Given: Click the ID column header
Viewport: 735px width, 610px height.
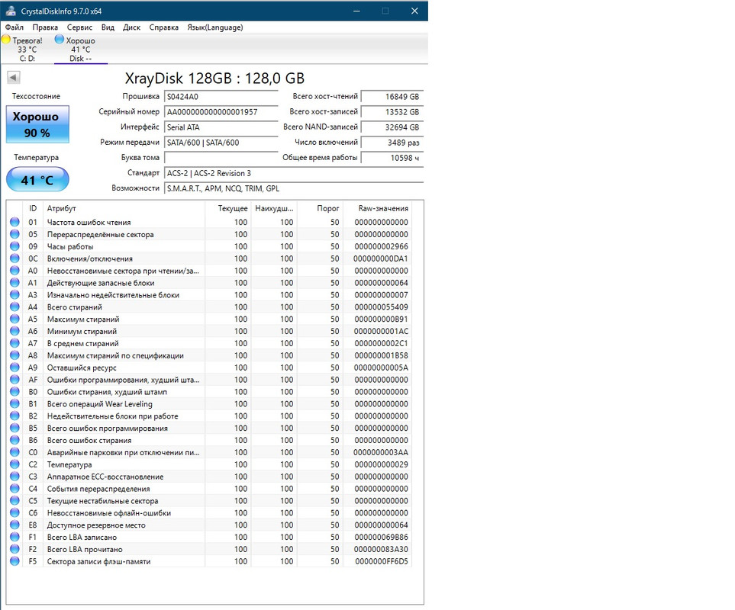Looking at the screenshot, I should [33, 208].
